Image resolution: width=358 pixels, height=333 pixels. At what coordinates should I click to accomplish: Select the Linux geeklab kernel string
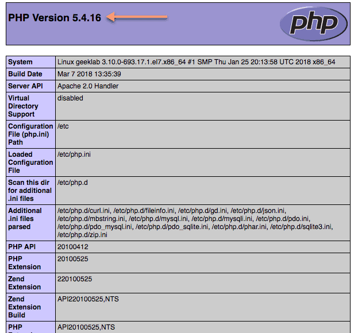coord(196,62)
